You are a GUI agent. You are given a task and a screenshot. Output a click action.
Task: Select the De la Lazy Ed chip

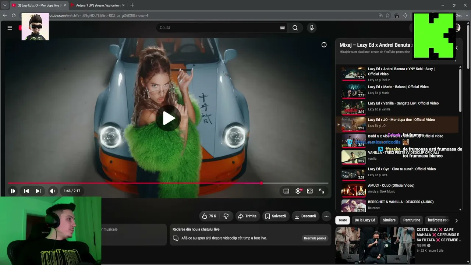pyautogui.click(x=365, y=220)
